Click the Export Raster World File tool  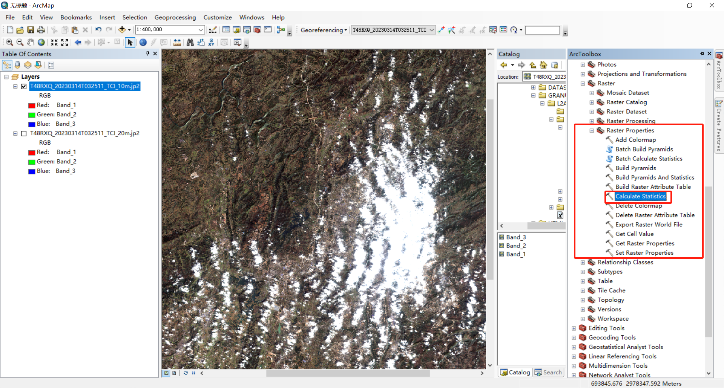tap(649, 225)
